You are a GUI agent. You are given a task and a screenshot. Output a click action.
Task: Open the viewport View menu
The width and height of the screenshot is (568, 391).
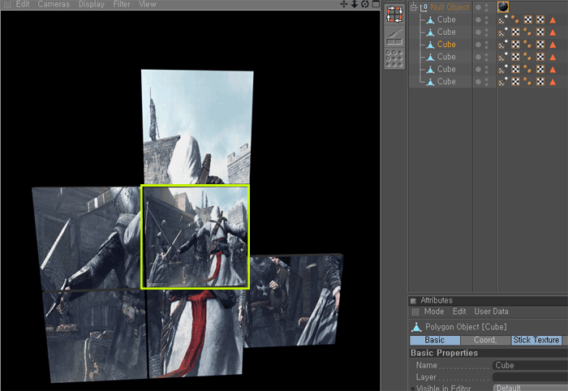(x=148, y=4)
